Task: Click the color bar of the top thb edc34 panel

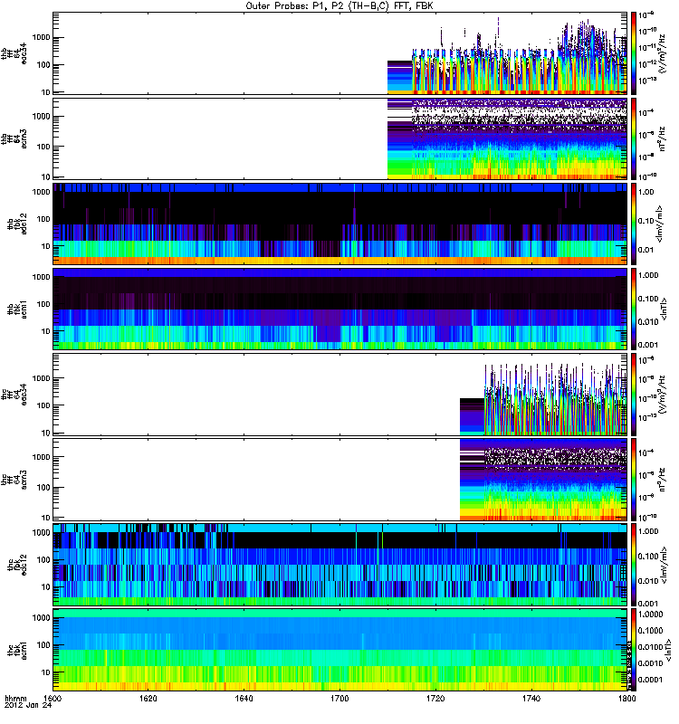Action: (x=634, y=53)
